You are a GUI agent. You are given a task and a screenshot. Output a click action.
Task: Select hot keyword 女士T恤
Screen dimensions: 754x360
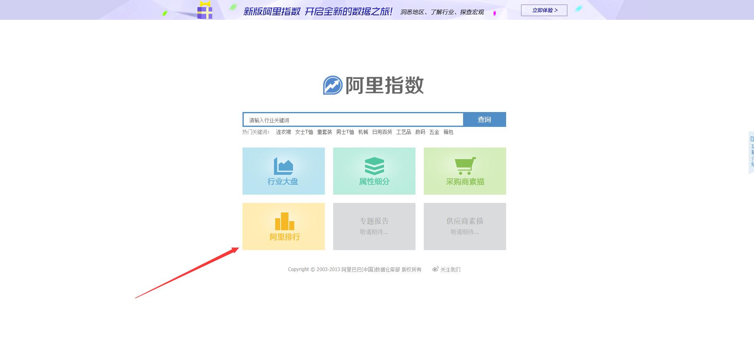click(304, 132)
